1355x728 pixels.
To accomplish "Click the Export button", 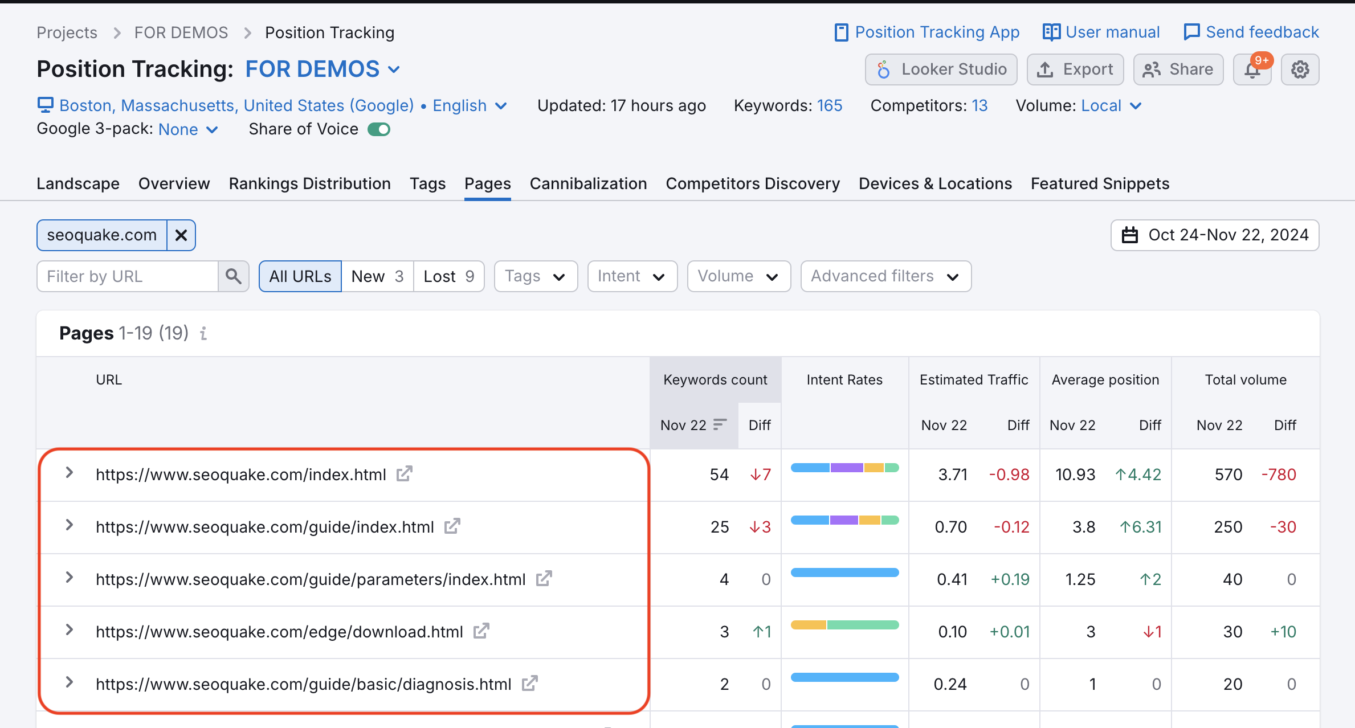I will pos(1075,69).
